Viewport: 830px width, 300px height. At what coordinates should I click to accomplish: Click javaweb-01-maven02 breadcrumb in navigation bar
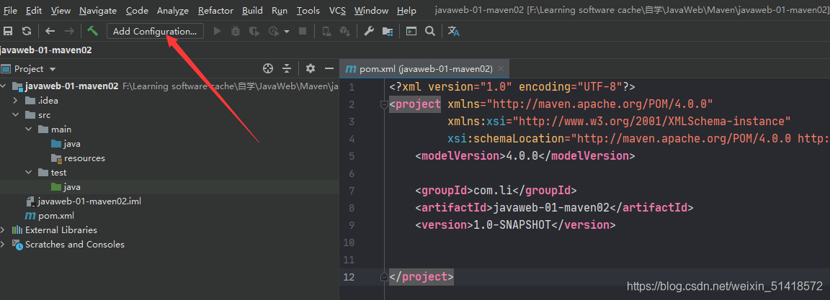(x=46, y=50)
